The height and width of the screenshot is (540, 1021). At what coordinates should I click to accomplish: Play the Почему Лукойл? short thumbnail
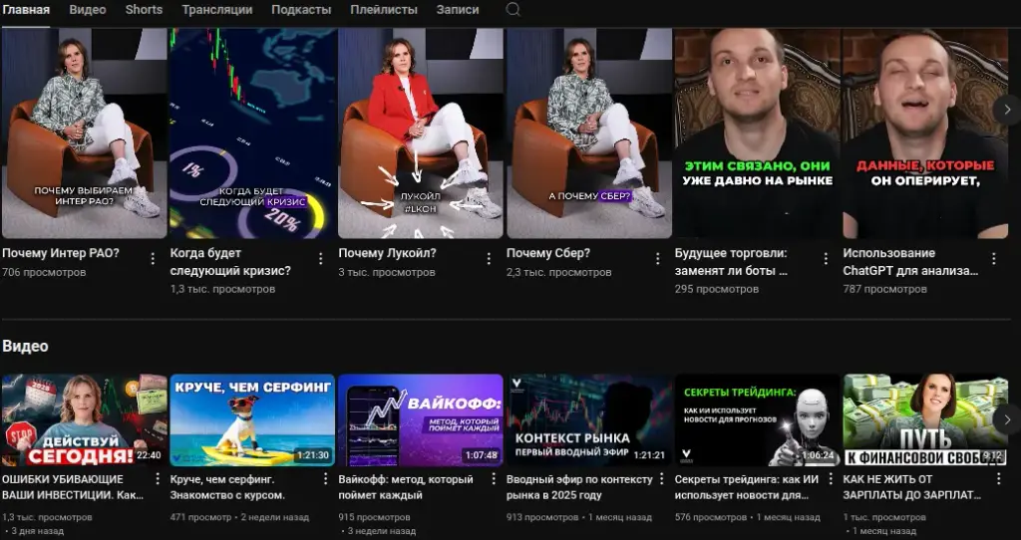coord(421,133)
